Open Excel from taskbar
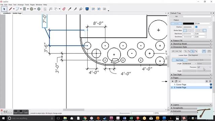Image resolution: width=215 pixels, height=121 pixels. coord(131,118)
